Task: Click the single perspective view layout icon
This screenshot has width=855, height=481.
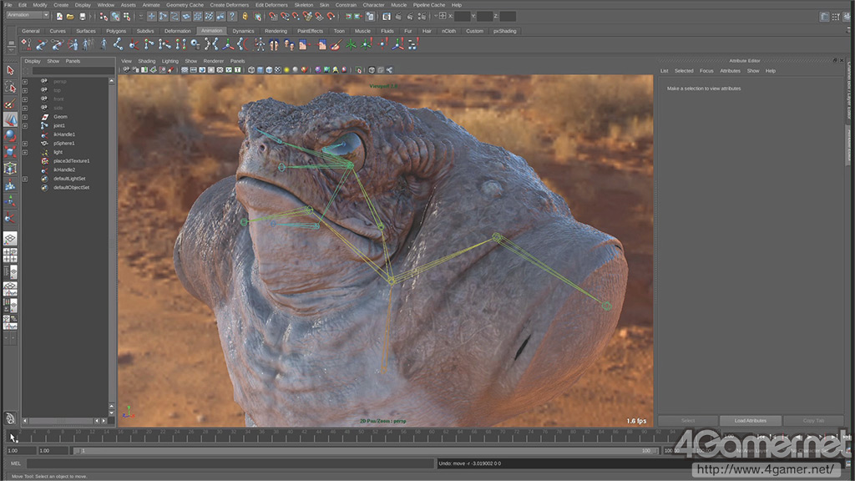Action: coord(10,238)
